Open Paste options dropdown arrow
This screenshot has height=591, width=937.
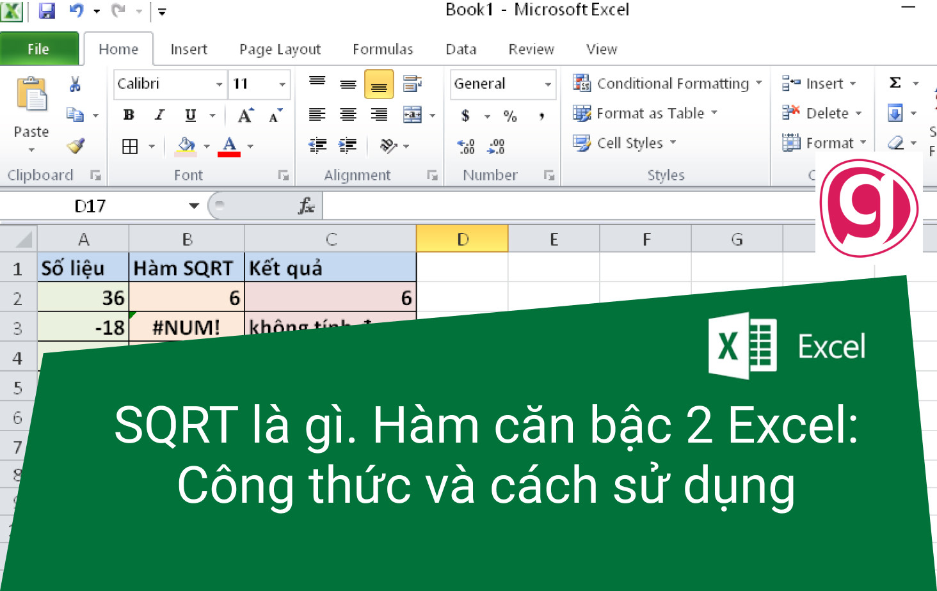pos(31,150)
